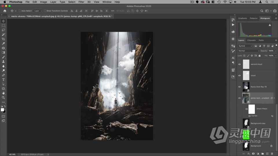Enable the Auto-Select checkbox
Viewport: 278px width, 156px height.
coord(20,11)
